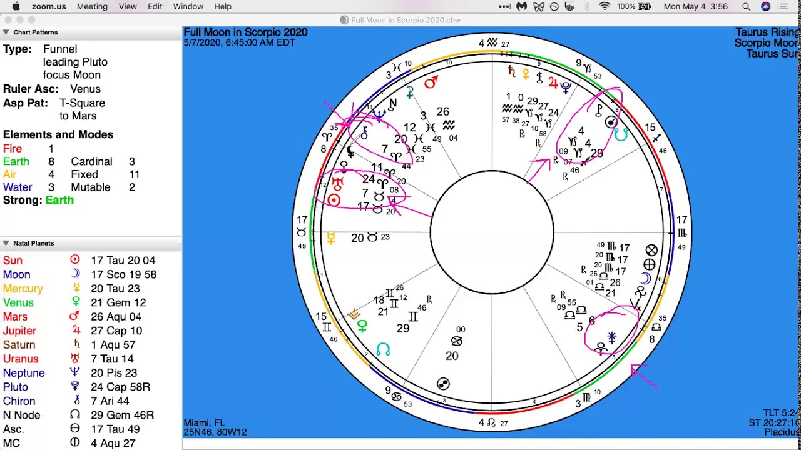Open the Window menu

pyautogui.click(x=188, y=6)
